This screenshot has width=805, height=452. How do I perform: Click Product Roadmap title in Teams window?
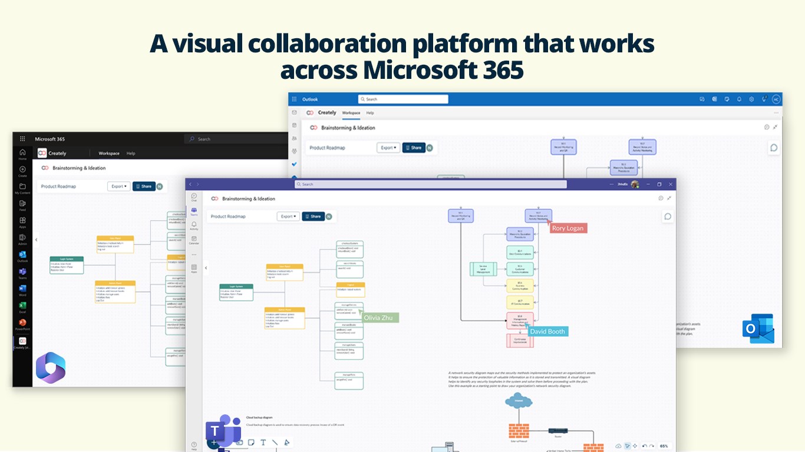228,217
